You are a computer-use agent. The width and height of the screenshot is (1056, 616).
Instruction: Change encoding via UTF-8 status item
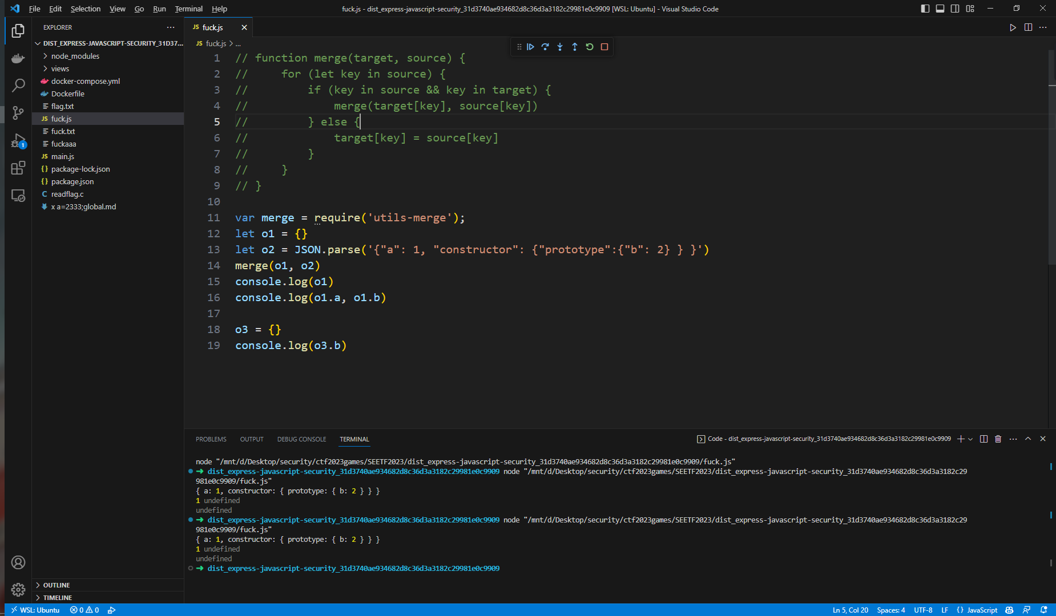coord(923,610)
